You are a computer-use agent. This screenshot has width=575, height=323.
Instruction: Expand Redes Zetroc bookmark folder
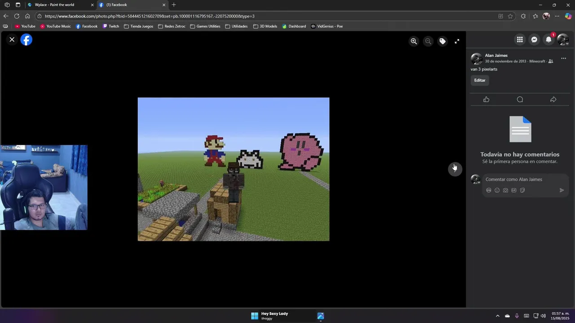pos(172,26)
